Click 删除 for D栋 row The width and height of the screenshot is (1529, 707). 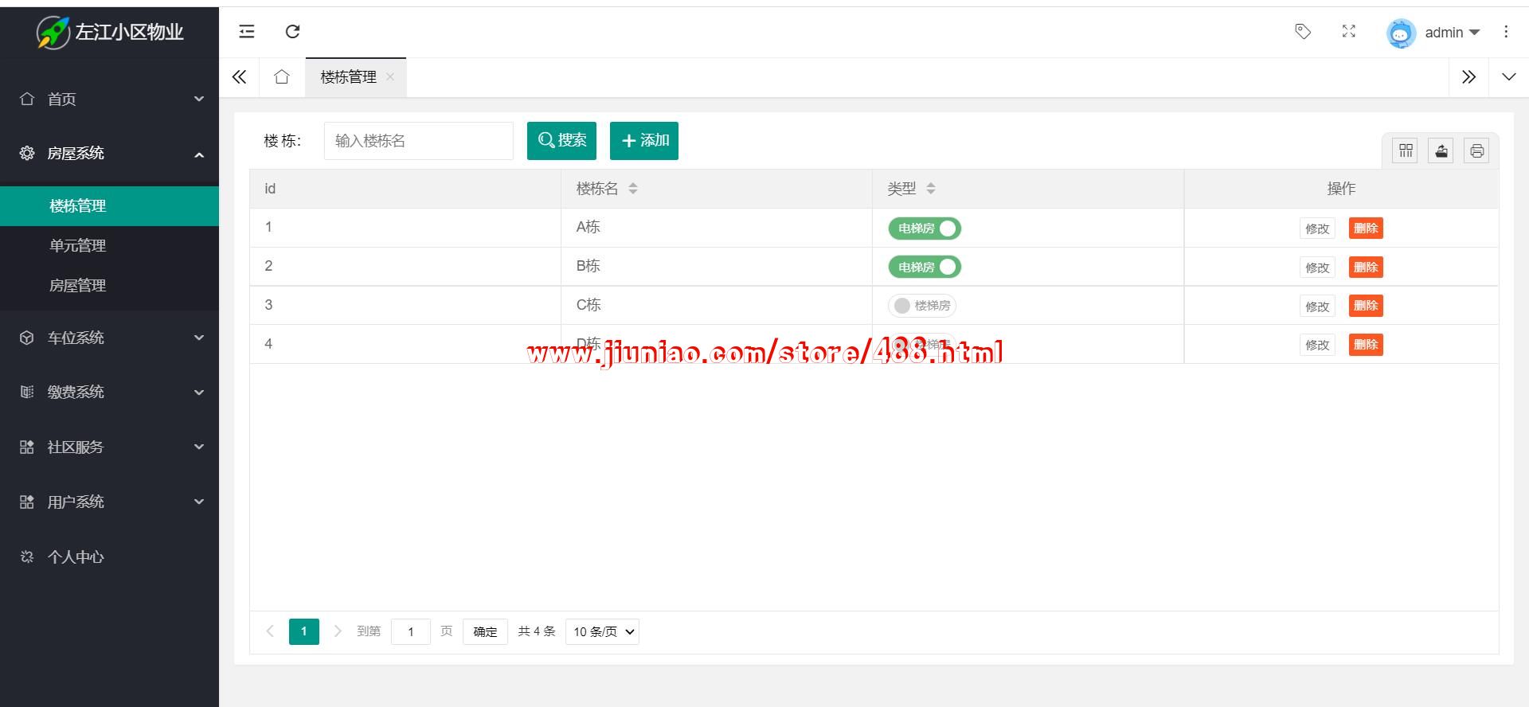coord(1366,345)
